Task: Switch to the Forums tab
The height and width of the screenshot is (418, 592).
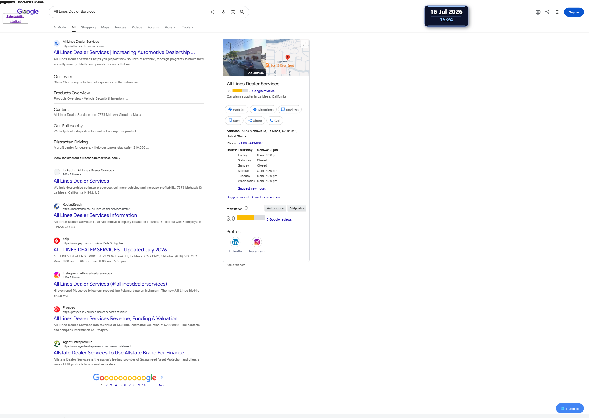Action: (153, 27)
